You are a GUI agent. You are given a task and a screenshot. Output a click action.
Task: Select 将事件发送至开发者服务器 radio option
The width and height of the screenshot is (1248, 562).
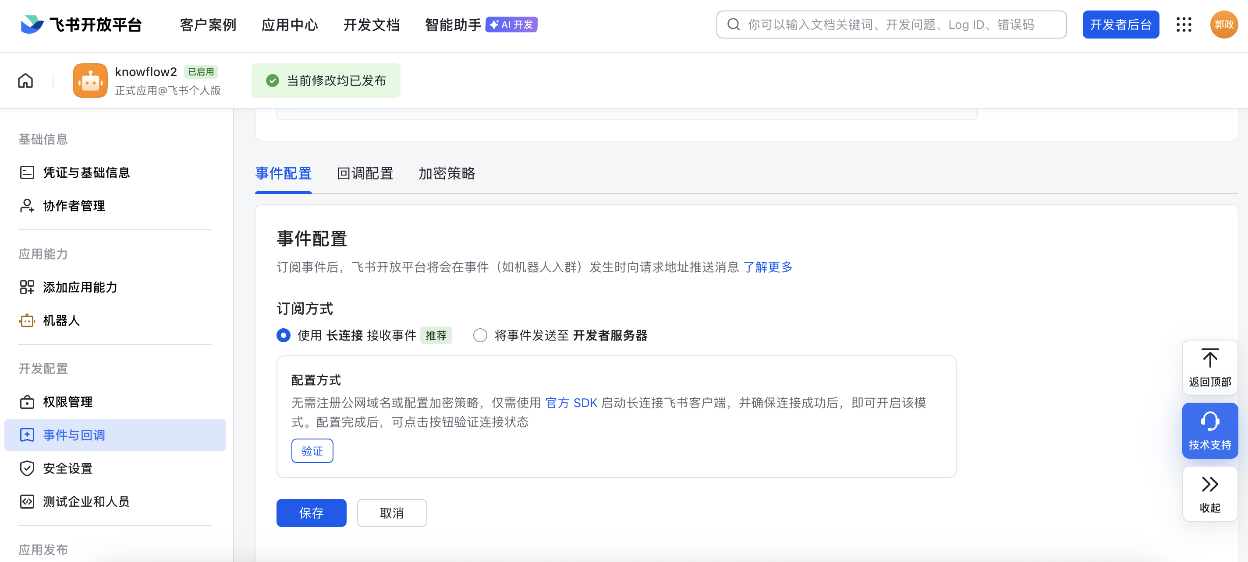point(480,335)
